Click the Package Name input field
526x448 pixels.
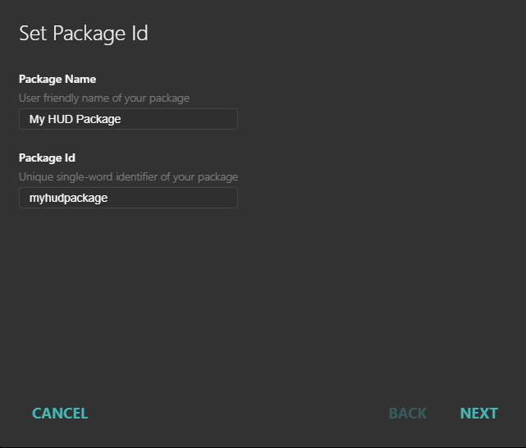(128, 119)
